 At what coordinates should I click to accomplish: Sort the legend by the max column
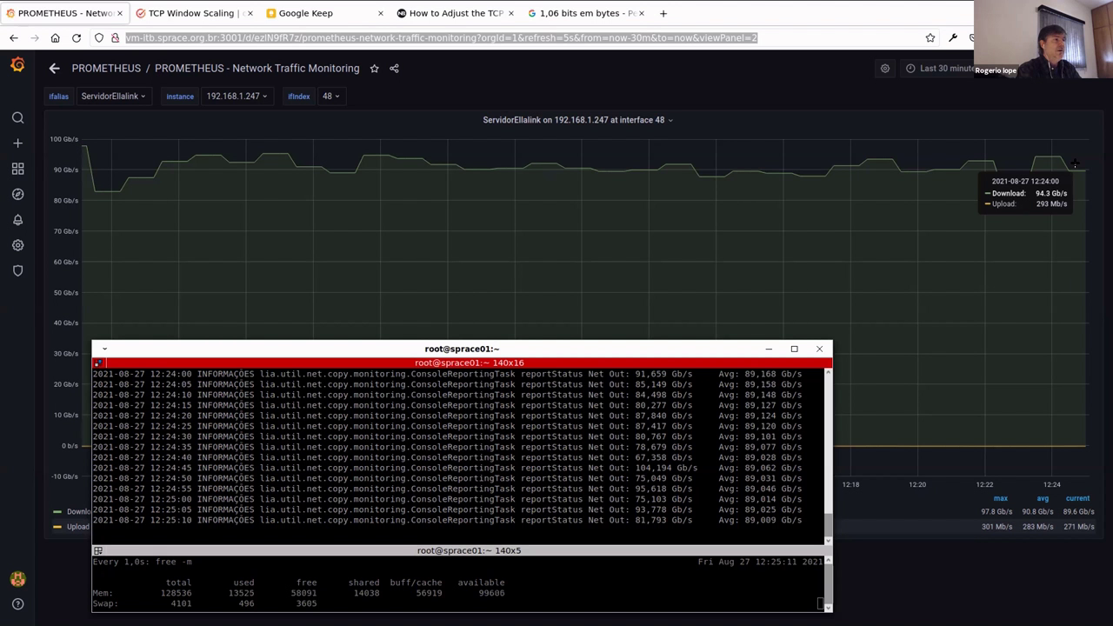click(x=1001, y=498)
